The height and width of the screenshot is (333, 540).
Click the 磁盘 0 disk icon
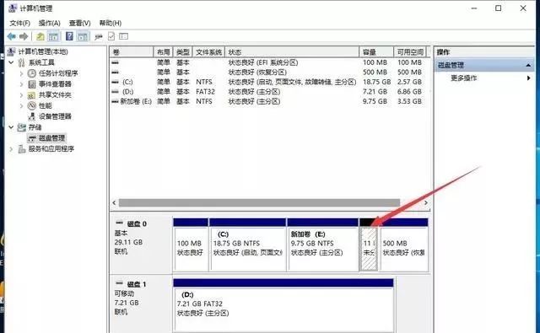[119, 223]
